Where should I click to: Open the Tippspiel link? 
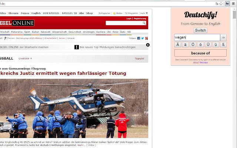pos(139,58)
